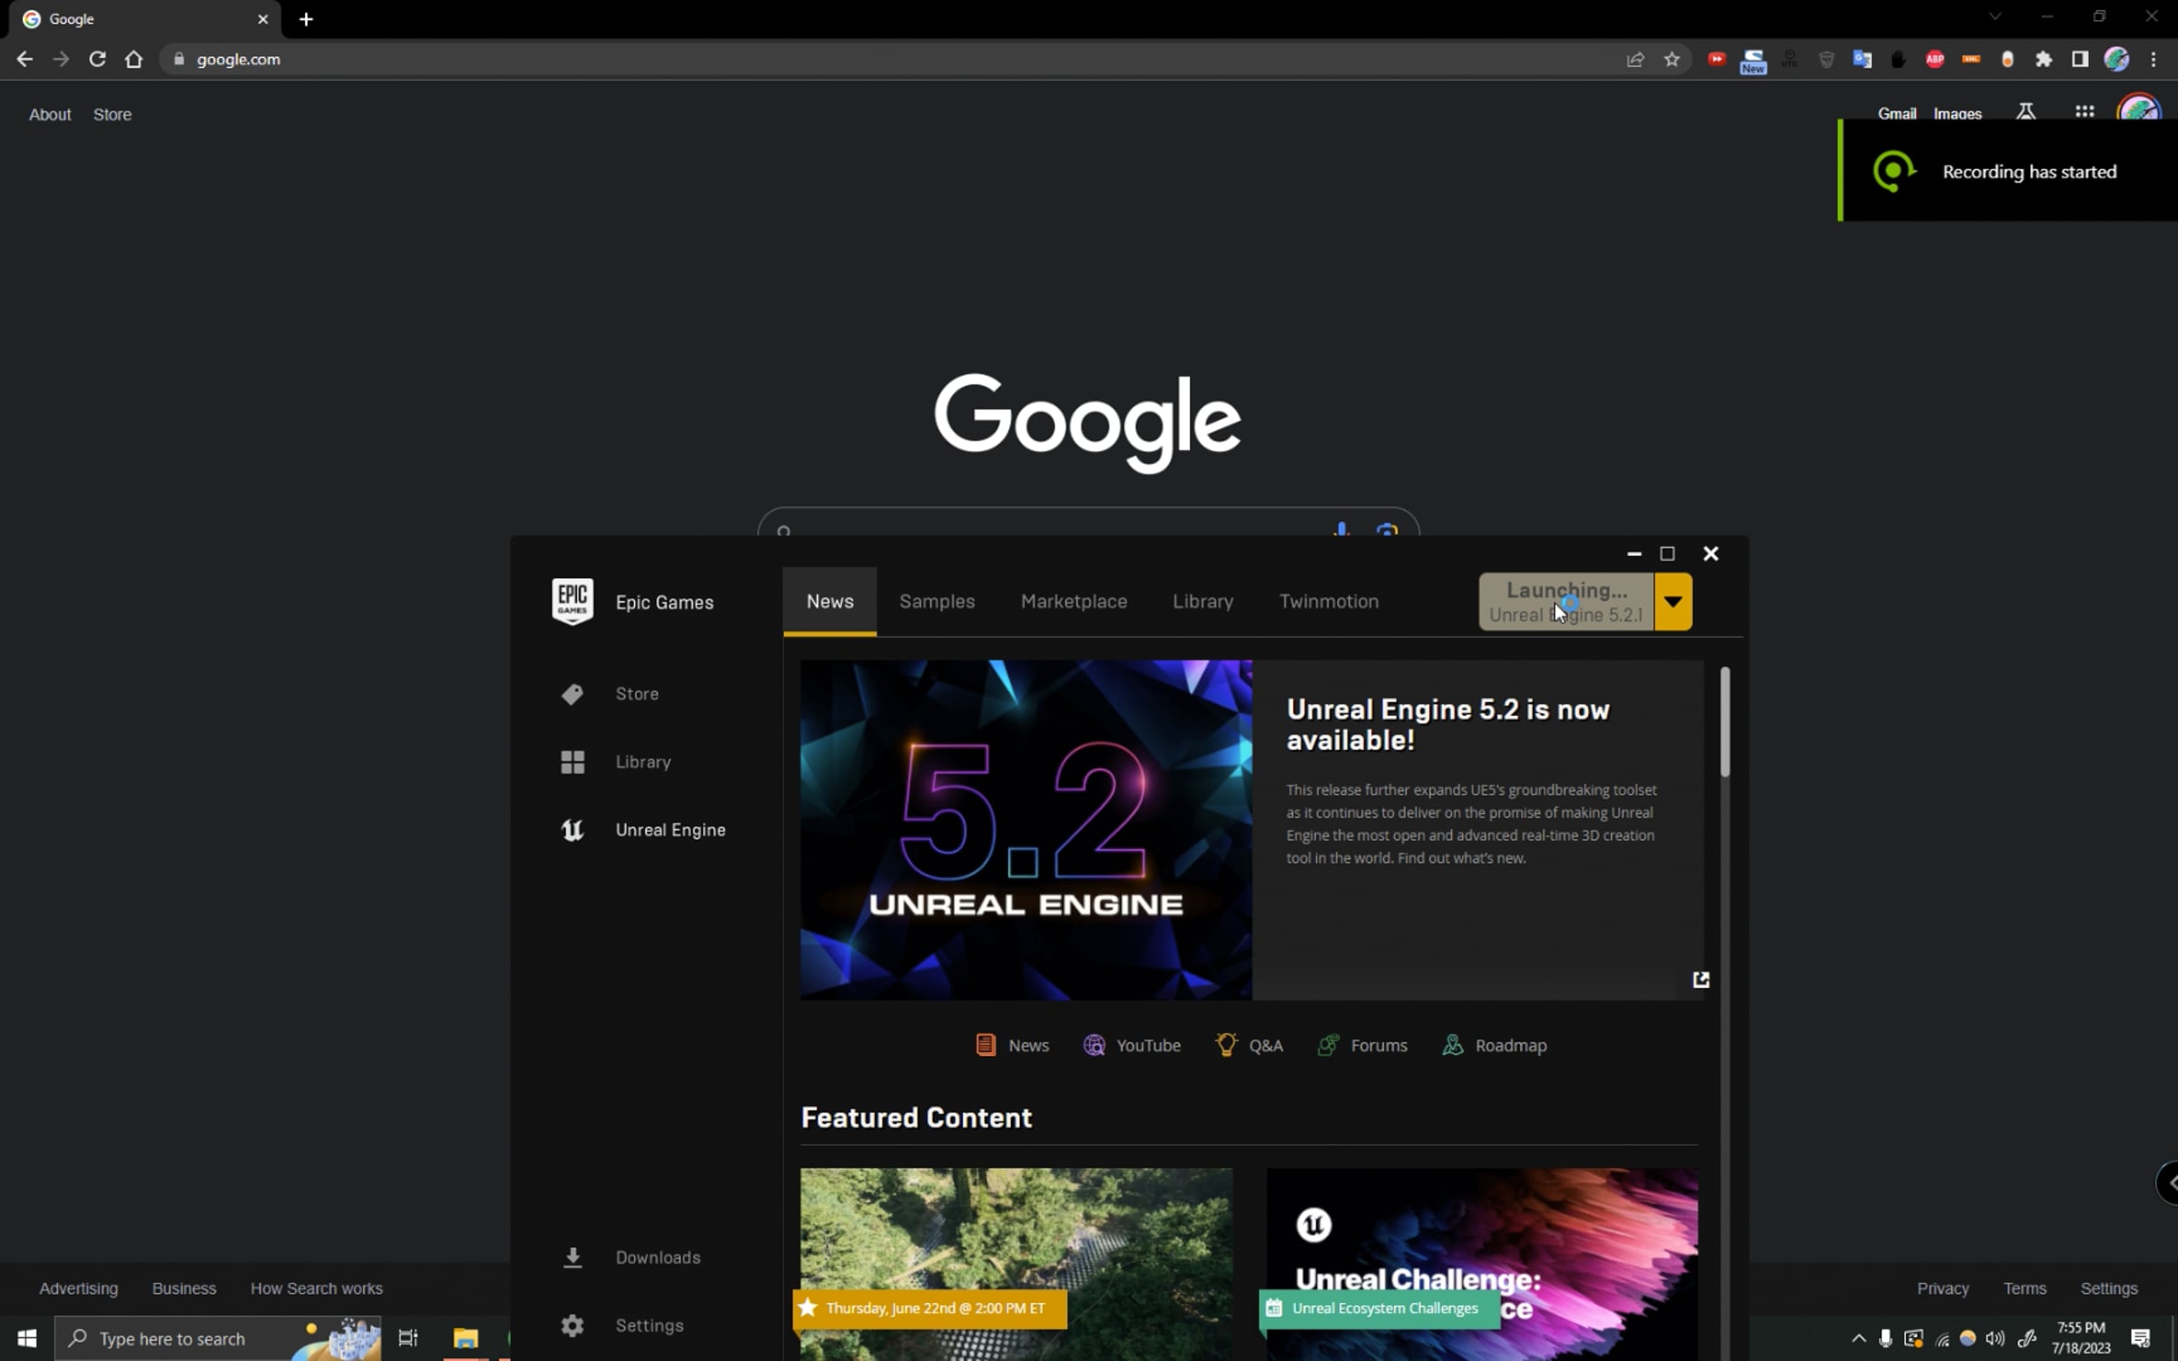2178x1361 pixels.
Task: Click the external link icon on news banner
Action: point(1701,980)
